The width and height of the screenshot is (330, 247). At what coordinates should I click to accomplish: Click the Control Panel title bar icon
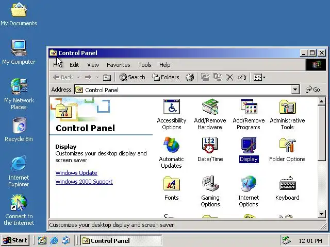53,53
